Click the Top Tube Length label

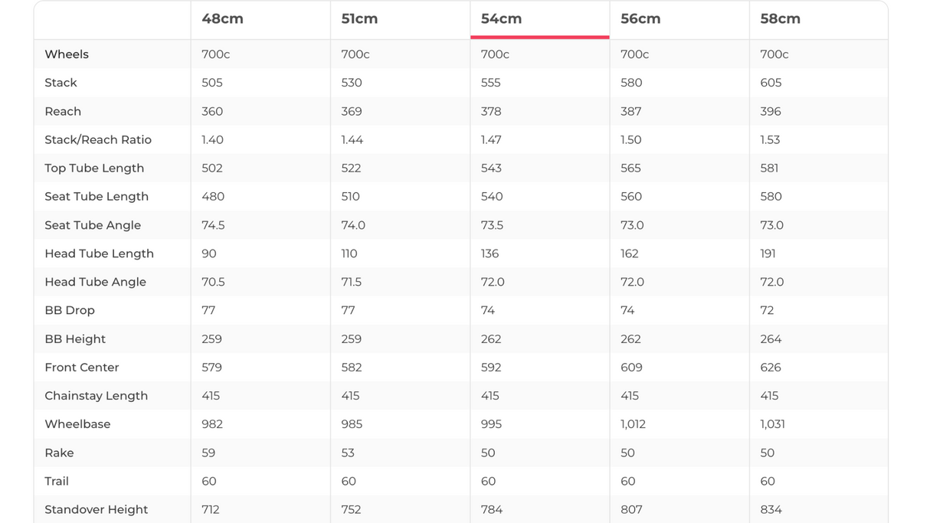[x=94, y=168]
